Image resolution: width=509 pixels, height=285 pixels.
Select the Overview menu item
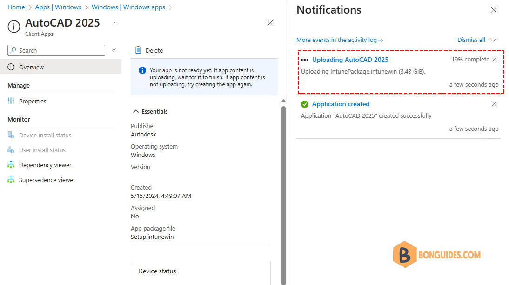[60, 67]
